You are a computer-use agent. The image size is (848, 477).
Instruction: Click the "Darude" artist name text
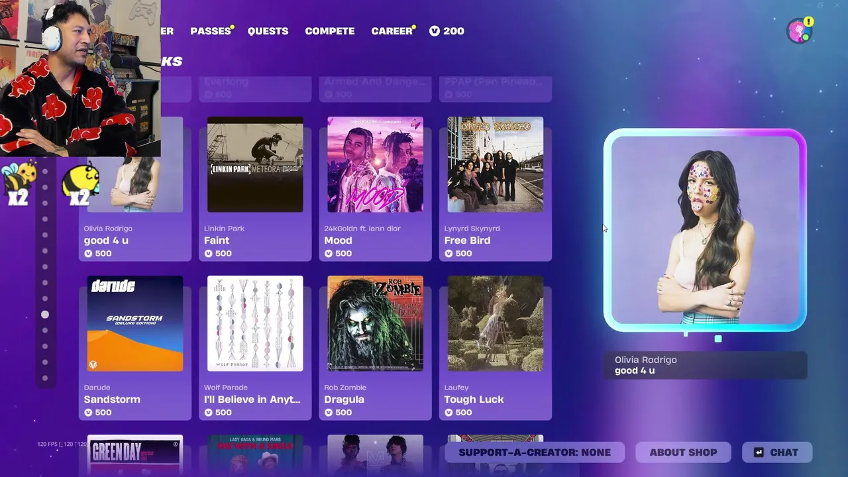(97, 388)
